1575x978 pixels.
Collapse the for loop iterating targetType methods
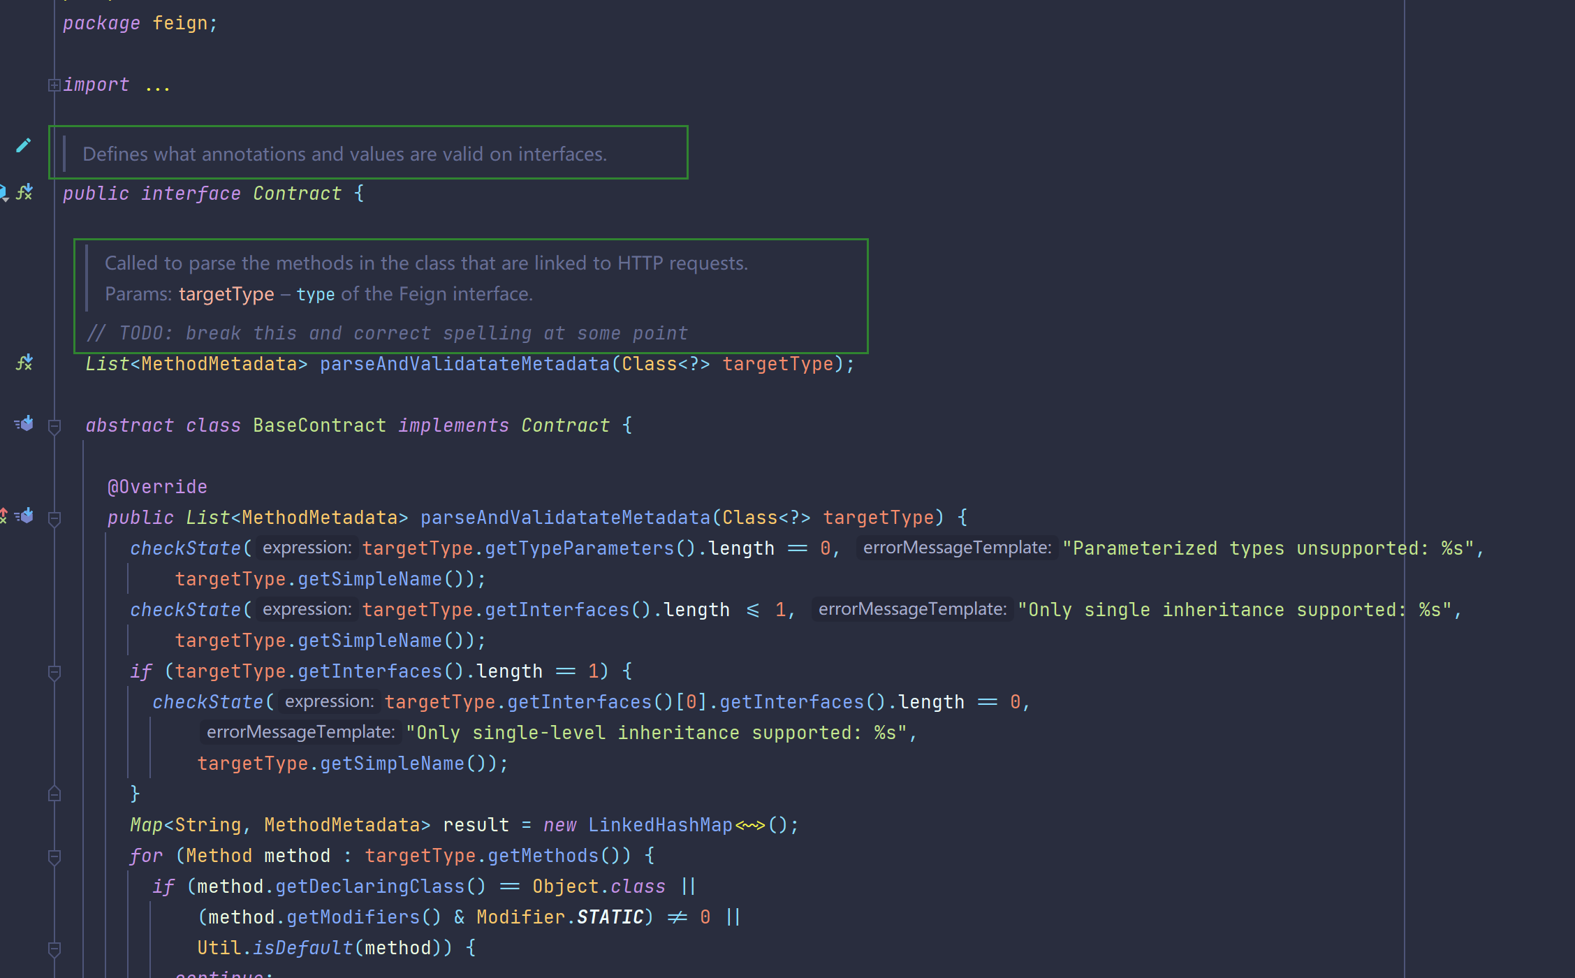(54, 856)
